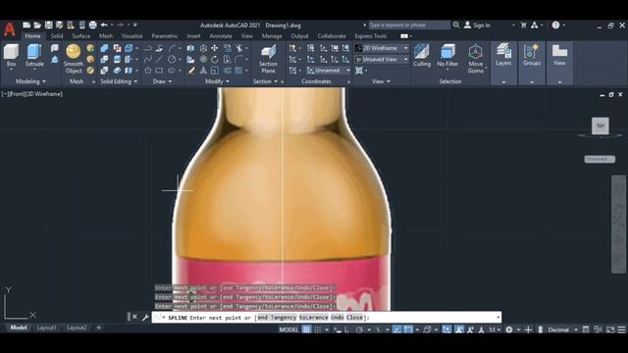Click the New file icon in quick access toolbar

26,25
